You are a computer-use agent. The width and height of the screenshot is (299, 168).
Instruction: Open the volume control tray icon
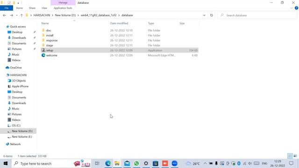click(x=250, y=163)
